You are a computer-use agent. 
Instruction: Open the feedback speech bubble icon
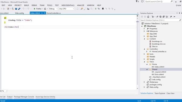click(x=142, y=1)
